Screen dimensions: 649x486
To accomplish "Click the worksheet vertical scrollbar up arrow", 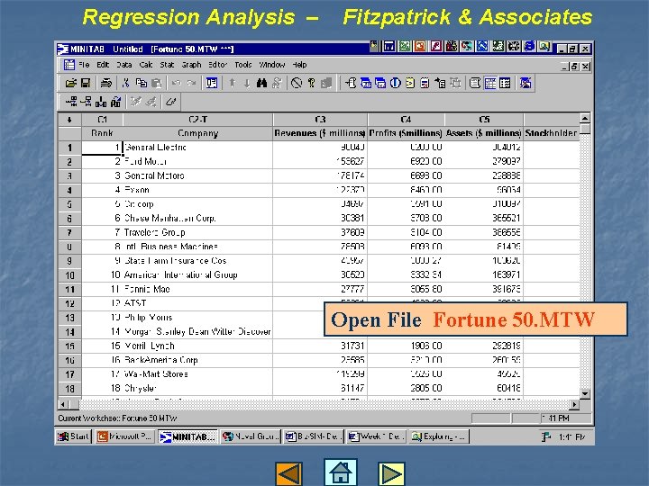I will point(585,118).
